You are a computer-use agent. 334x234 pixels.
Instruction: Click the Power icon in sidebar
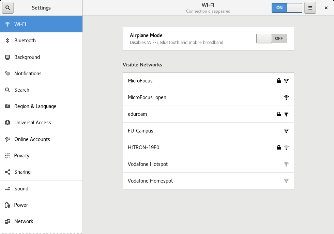pyautogui.click(x=7, y=205)
